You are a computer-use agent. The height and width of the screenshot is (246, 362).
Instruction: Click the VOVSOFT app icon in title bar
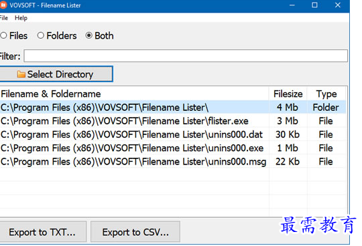3,5
